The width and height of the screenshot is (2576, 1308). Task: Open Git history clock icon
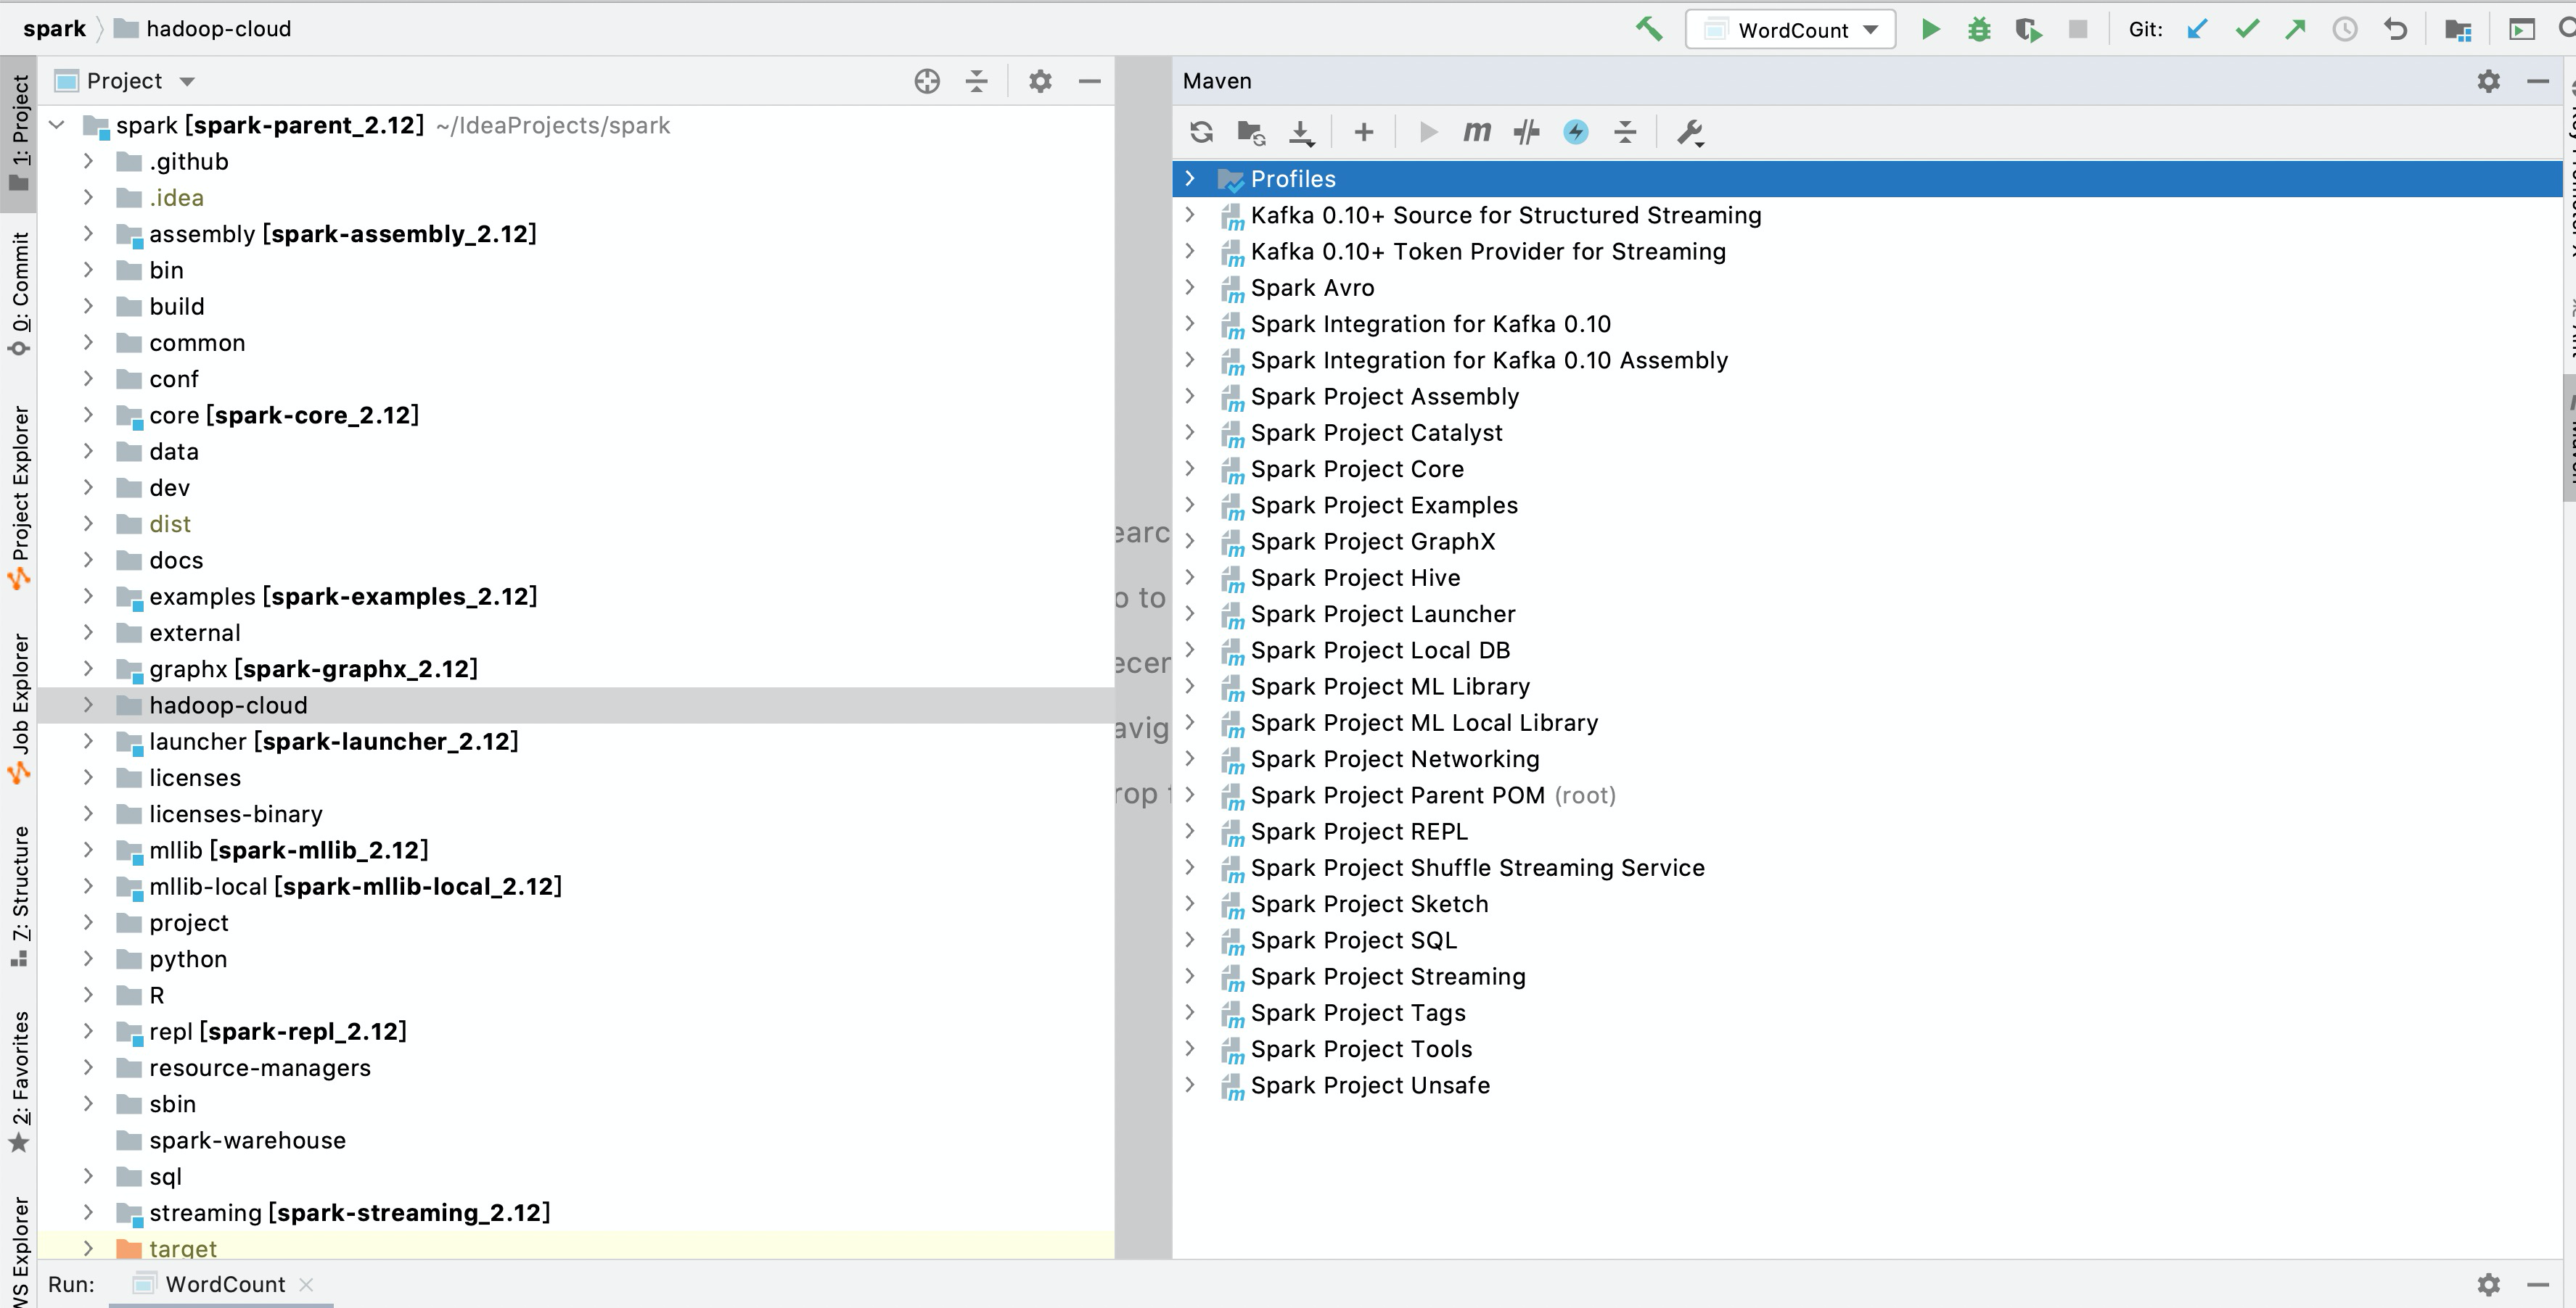coord(2345,30)
